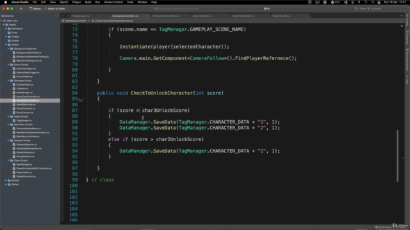Navigate forward with right arrow in tab bar
The width and height of the screenshot is (410, 230).
pyautogui.click(x=68, y=16)
